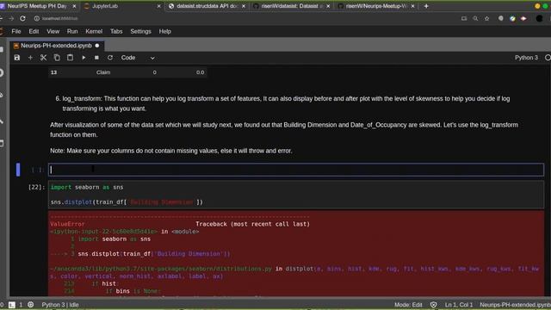This screenshot has height=310, width=551.
Task: Cut selected cell with scissors icon
Action: [43, 58]
